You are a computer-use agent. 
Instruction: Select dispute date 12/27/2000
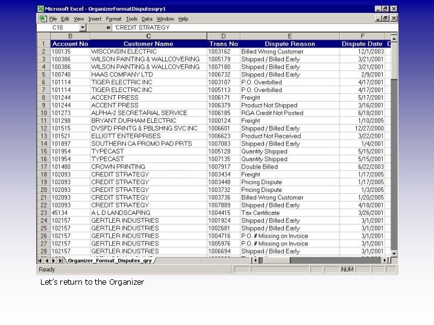coord(362,129)
